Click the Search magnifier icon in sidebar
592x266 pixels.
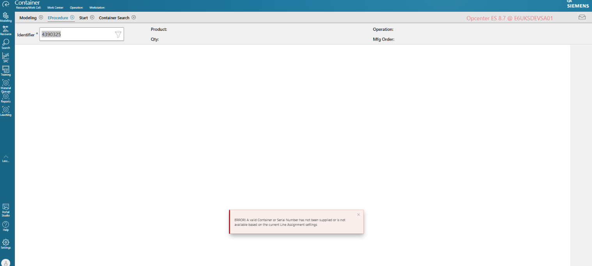click(x=6, y=43)
